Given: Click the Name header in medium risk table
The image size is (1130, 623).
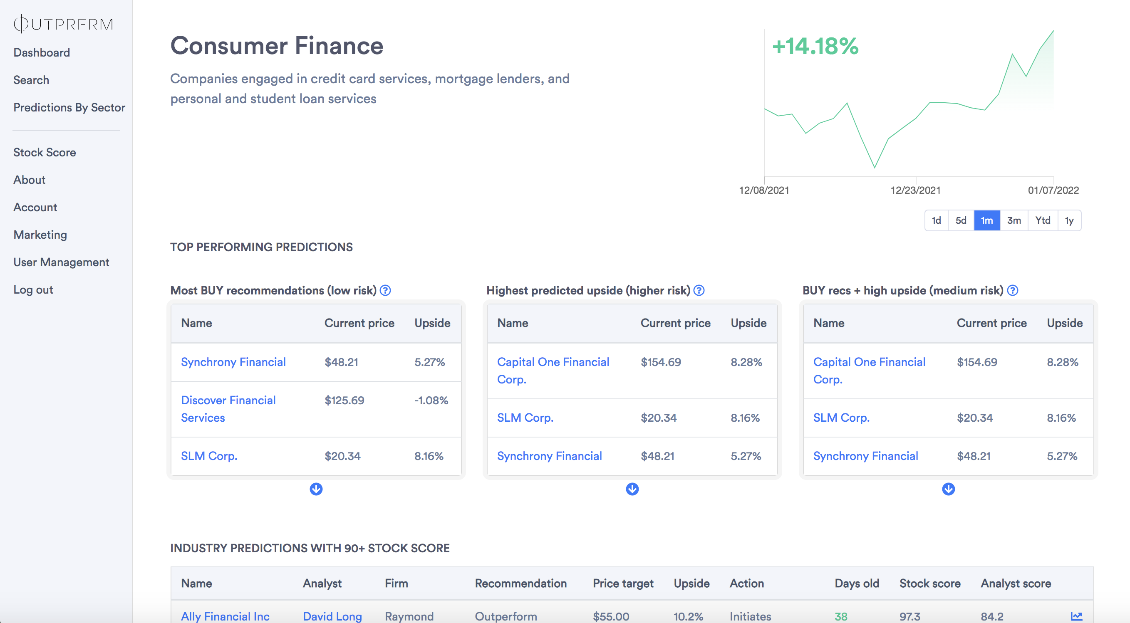Looking at the screenshot, I should coord(829,323).
